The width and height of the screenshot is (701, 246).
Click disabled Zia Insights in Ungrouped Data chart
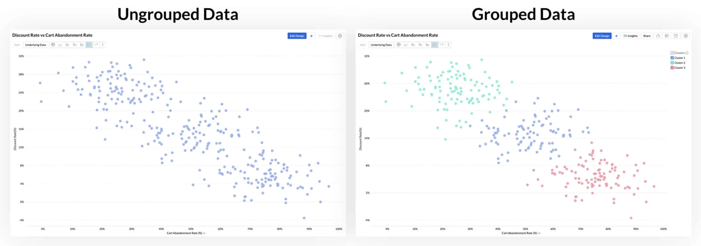(x=325, y=36)
